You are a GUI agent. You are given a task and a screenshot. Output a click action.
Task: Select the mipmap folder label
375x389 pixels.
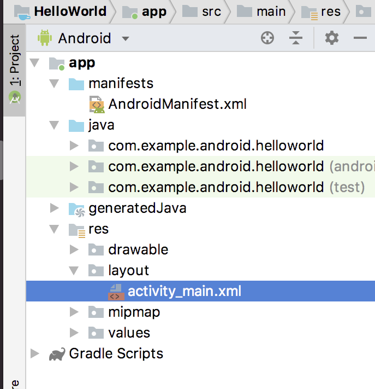point(134,312)
